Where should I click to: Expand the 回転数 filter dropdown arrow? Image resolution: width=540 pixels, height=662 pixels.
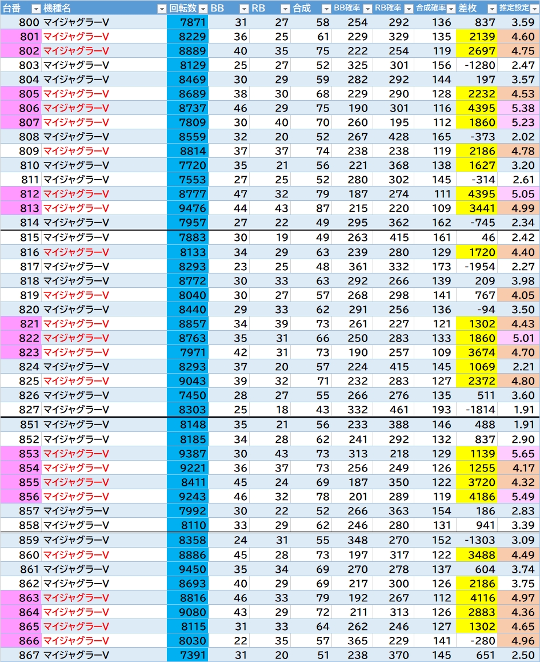pyautogui.click(x=203, y=9)
